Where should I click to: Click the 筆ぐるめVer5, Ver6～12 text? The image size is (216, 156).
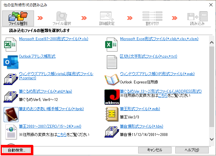tap(38, 100)
